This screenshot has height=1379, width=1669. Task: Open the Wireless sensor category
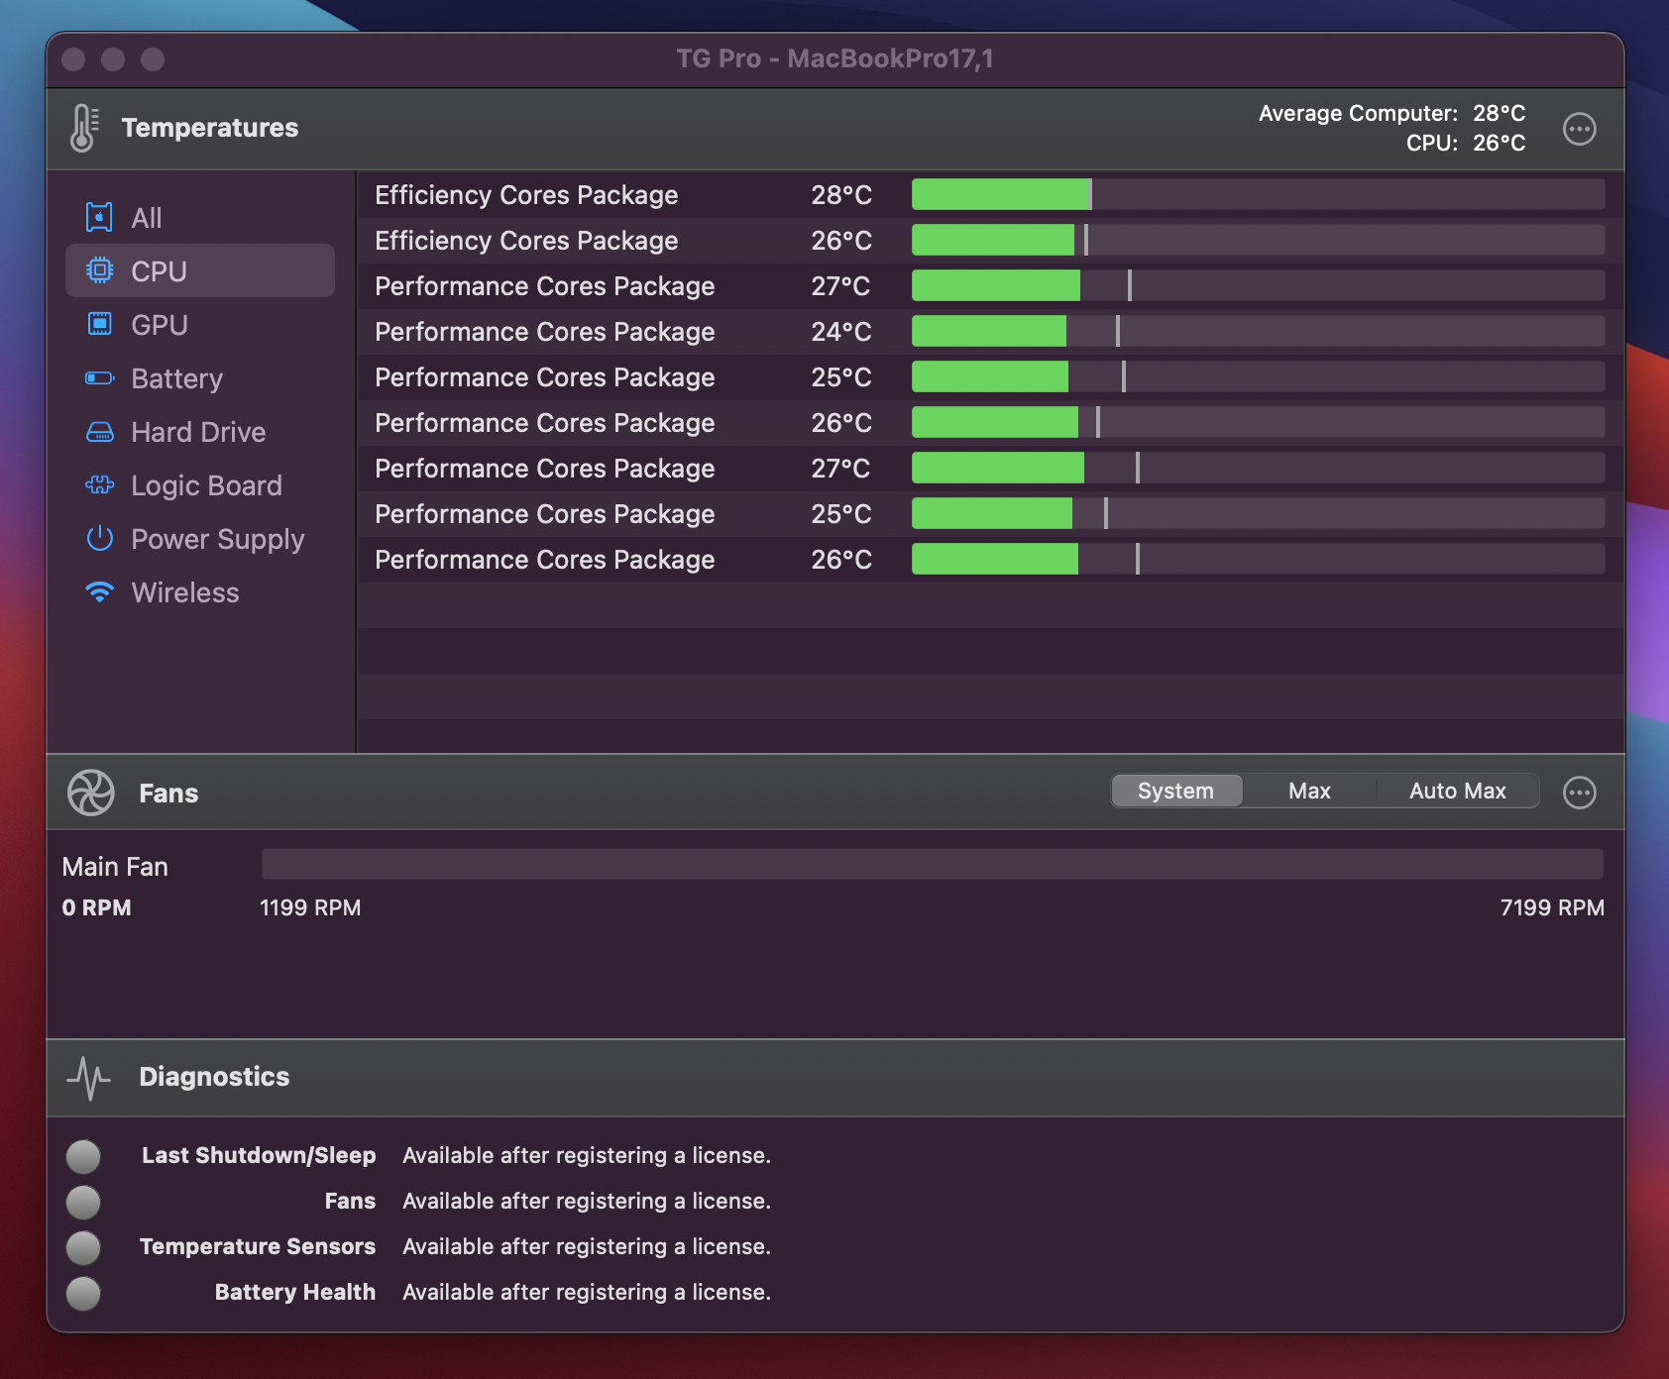click(x=200, y=591)
